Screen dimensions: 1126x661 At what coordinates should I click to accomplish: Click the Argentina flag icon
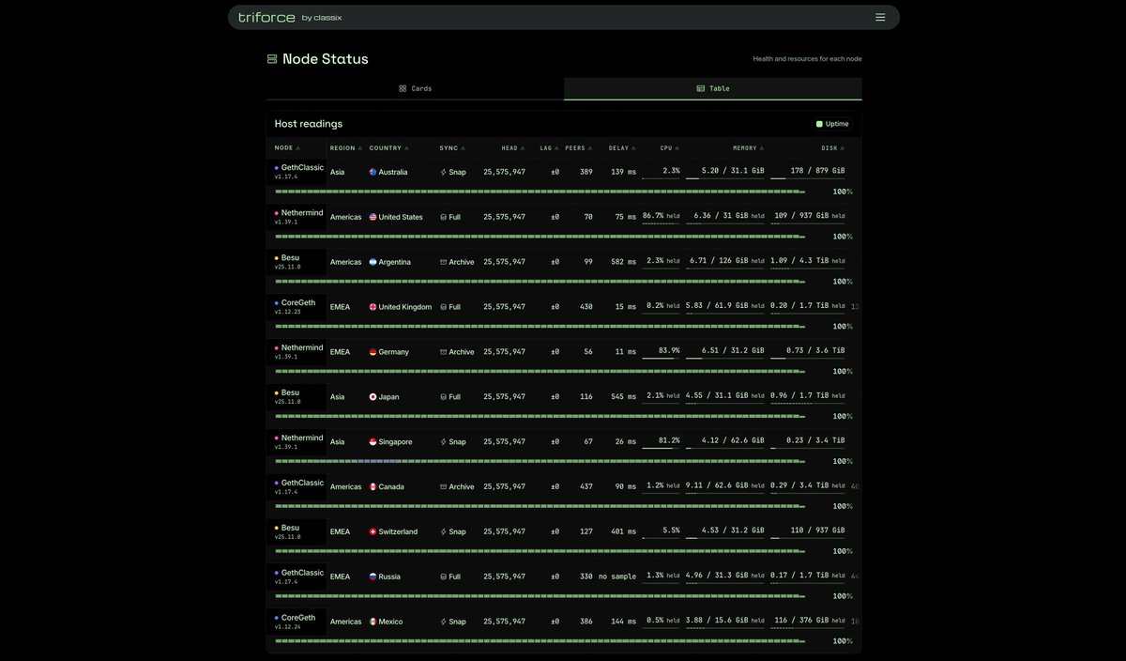coord(373,262)
